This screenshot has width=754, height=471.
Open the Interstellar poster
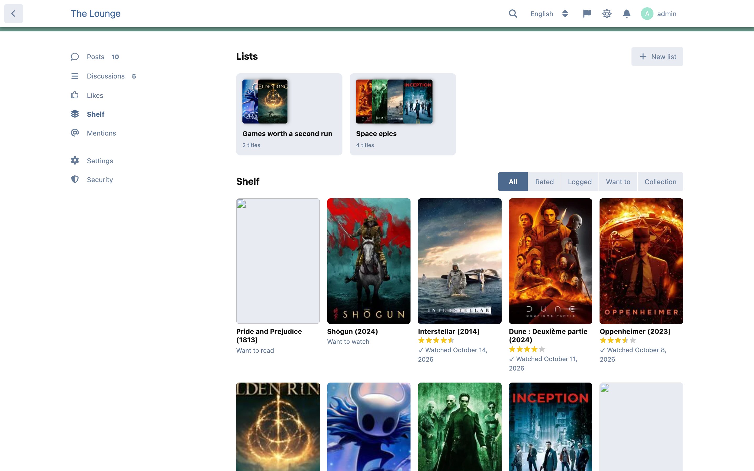(x=459, y=261)
